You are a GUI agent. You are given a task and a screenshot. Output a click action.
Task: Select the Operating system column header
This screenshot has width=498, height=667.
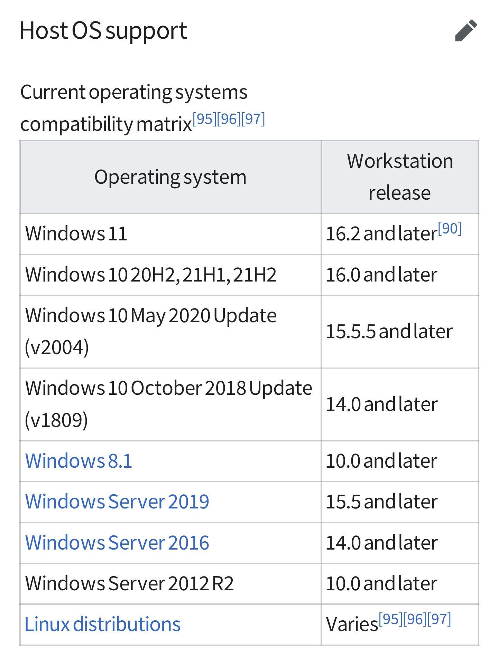pos(170,177)
